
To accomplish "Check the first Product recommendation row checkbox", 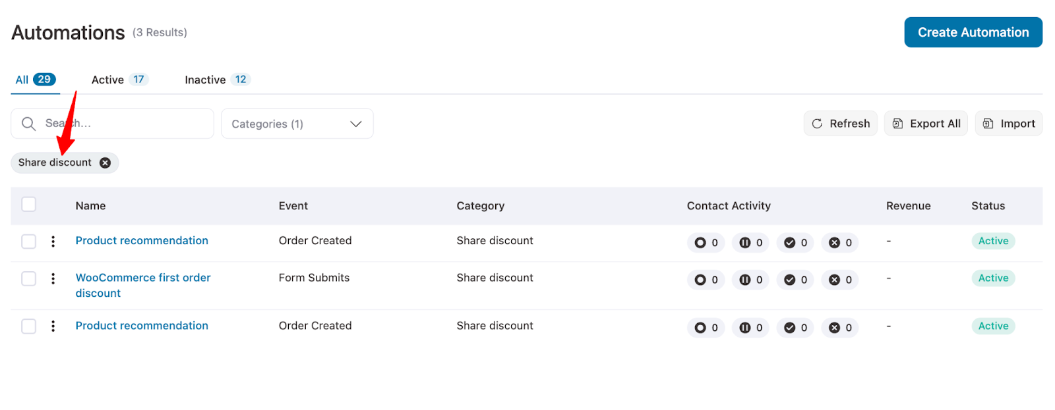I will click(29, 242).
